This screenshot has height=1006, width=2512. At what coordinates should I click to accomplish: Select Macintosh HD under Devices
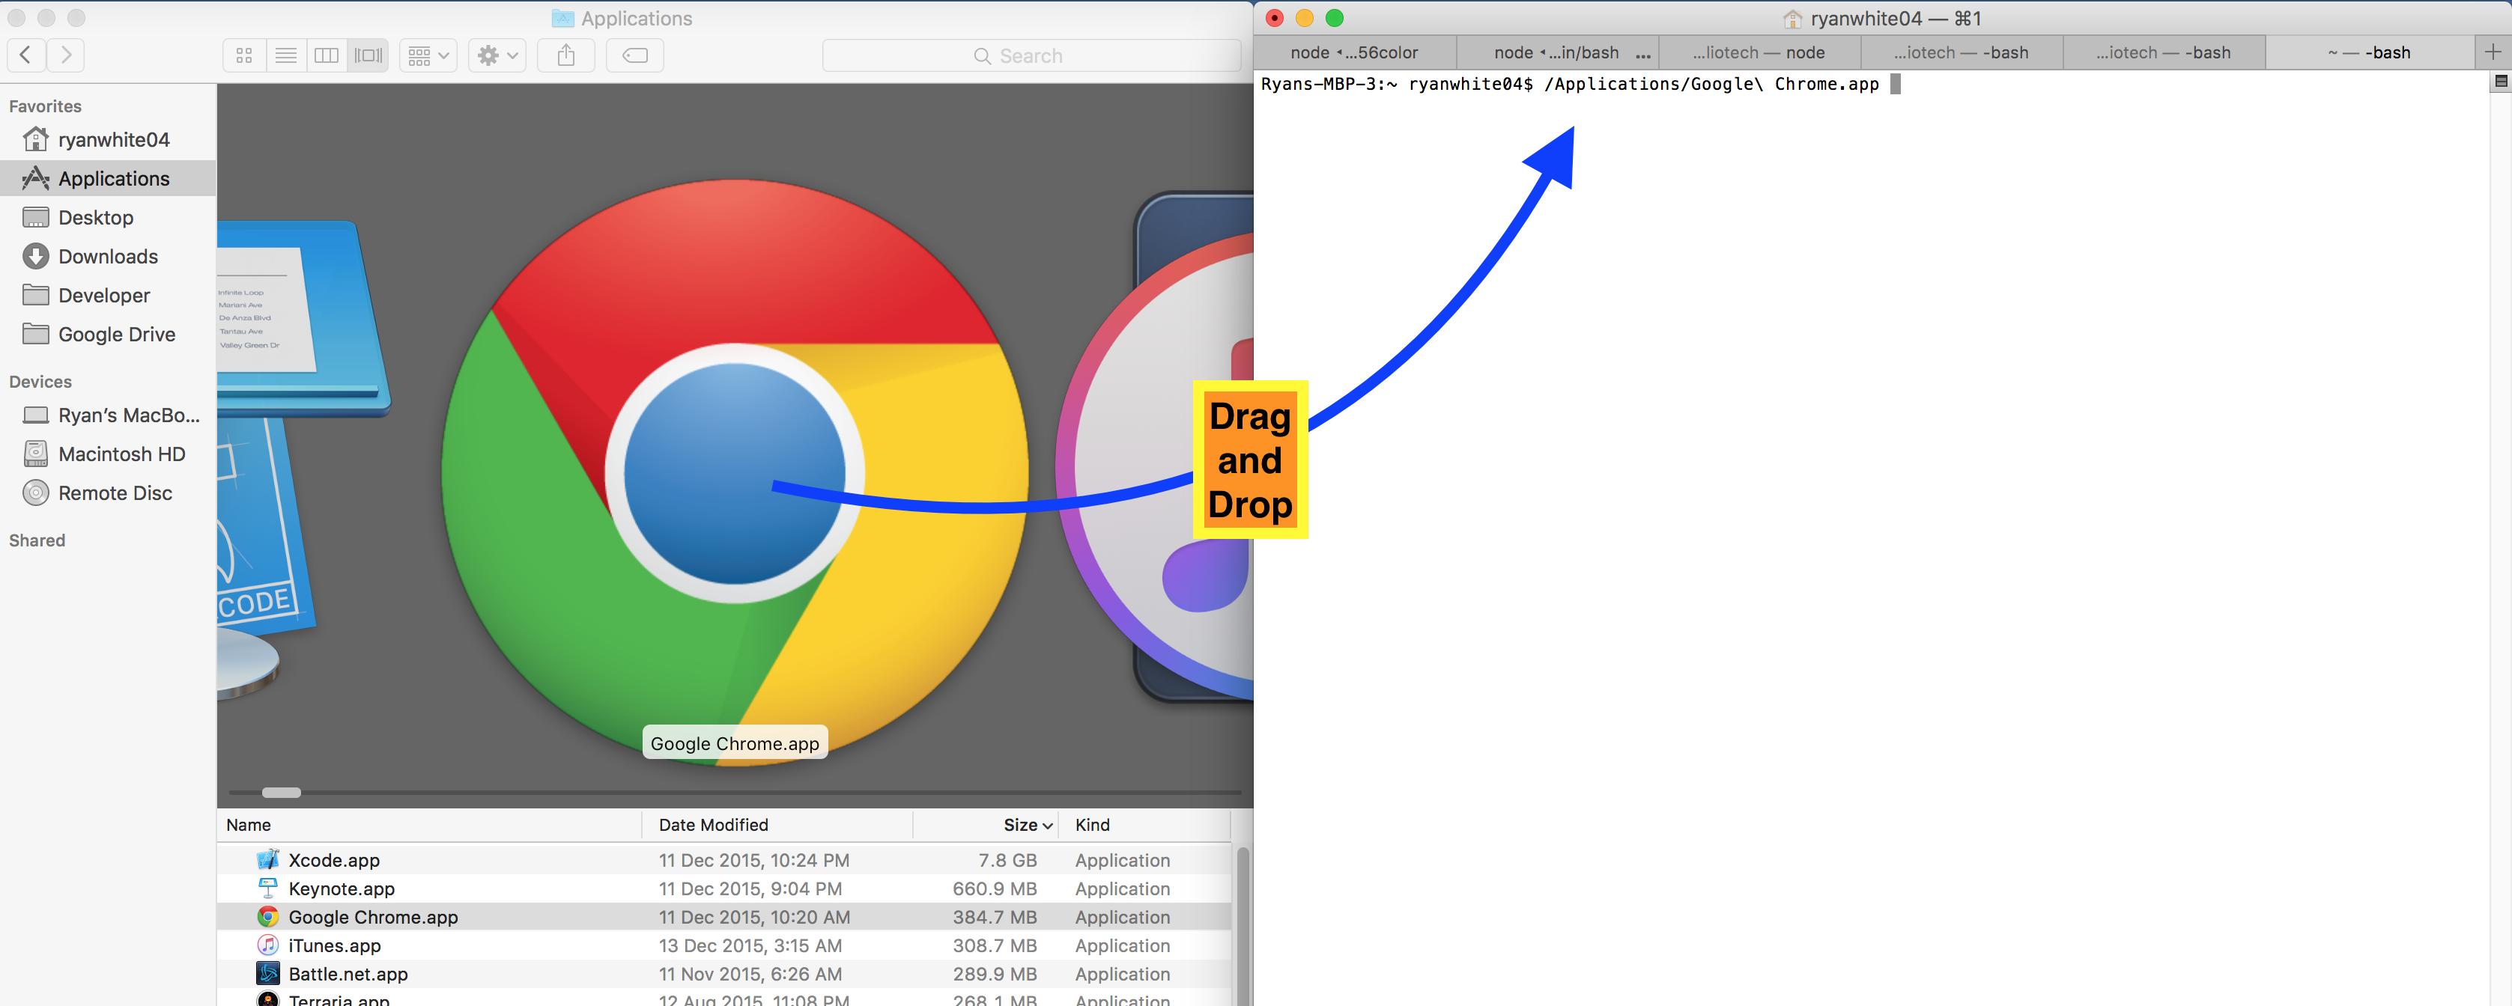121,454
